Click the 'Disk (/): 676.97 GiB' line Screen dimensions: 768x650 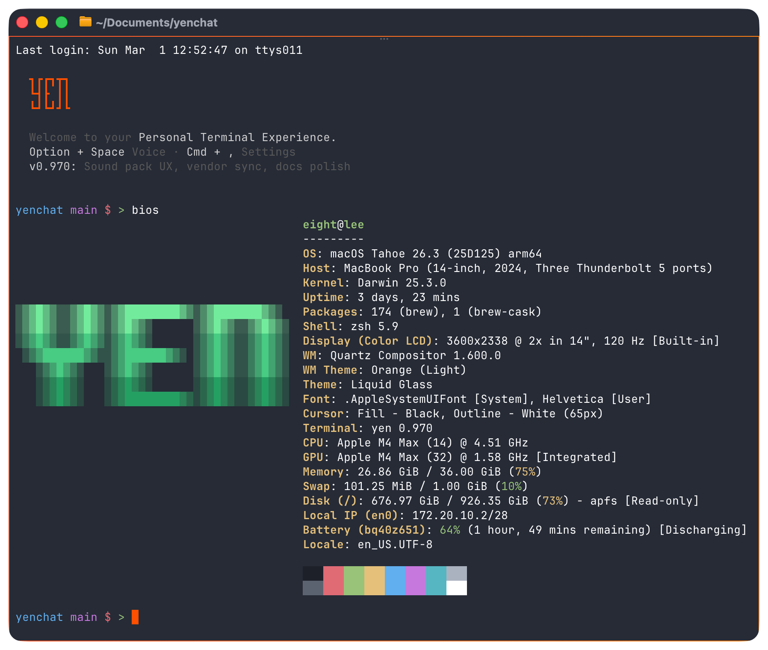(501, 501)
